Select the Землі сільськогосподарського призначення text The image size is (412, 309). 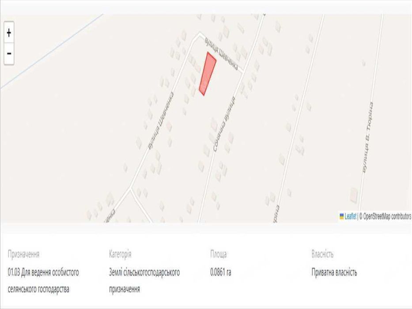(144, 281)
